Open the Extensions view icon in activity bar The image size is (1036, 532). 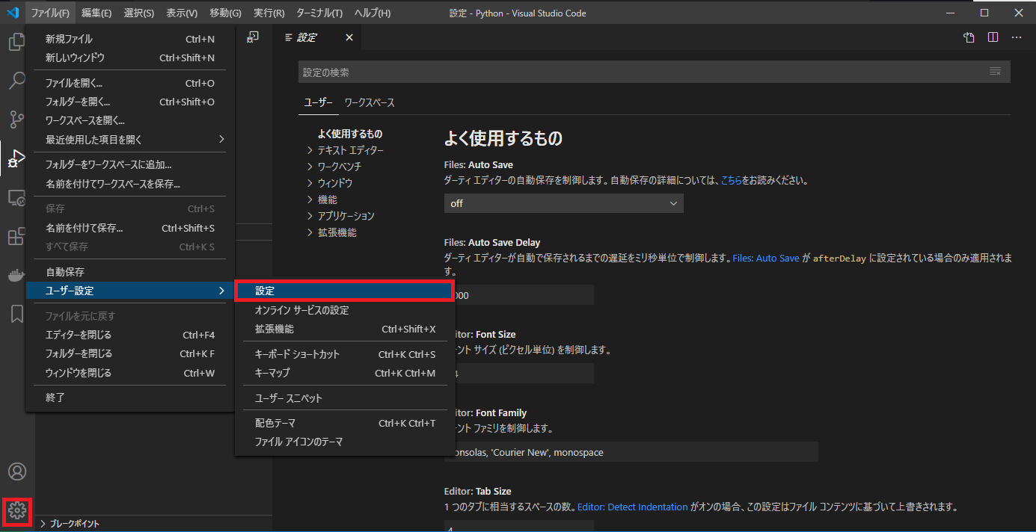point(16,237)
